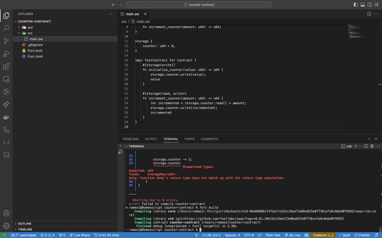The height and width of the screenshot is (238, 382).
Task: Switch to the PROBLEMS tab
Action: pyautogui.click(x=131, y=139)
